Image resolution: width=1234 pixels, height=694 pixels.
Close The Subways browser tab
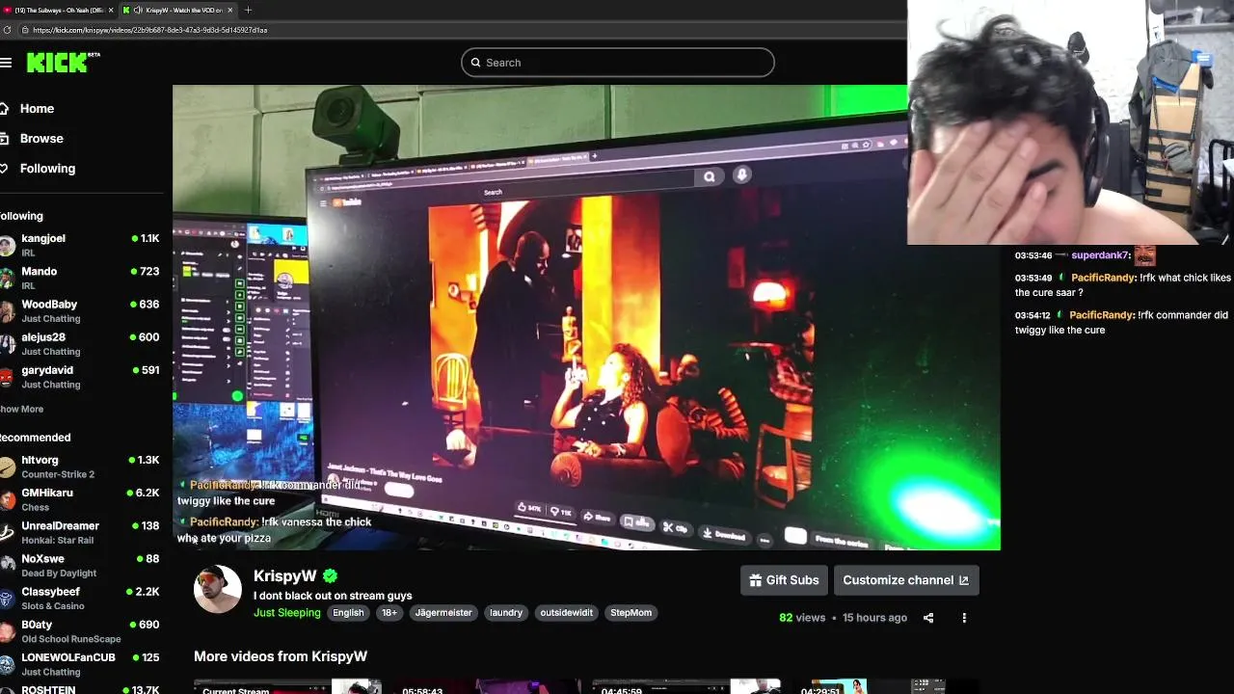(x=111, y=10)
